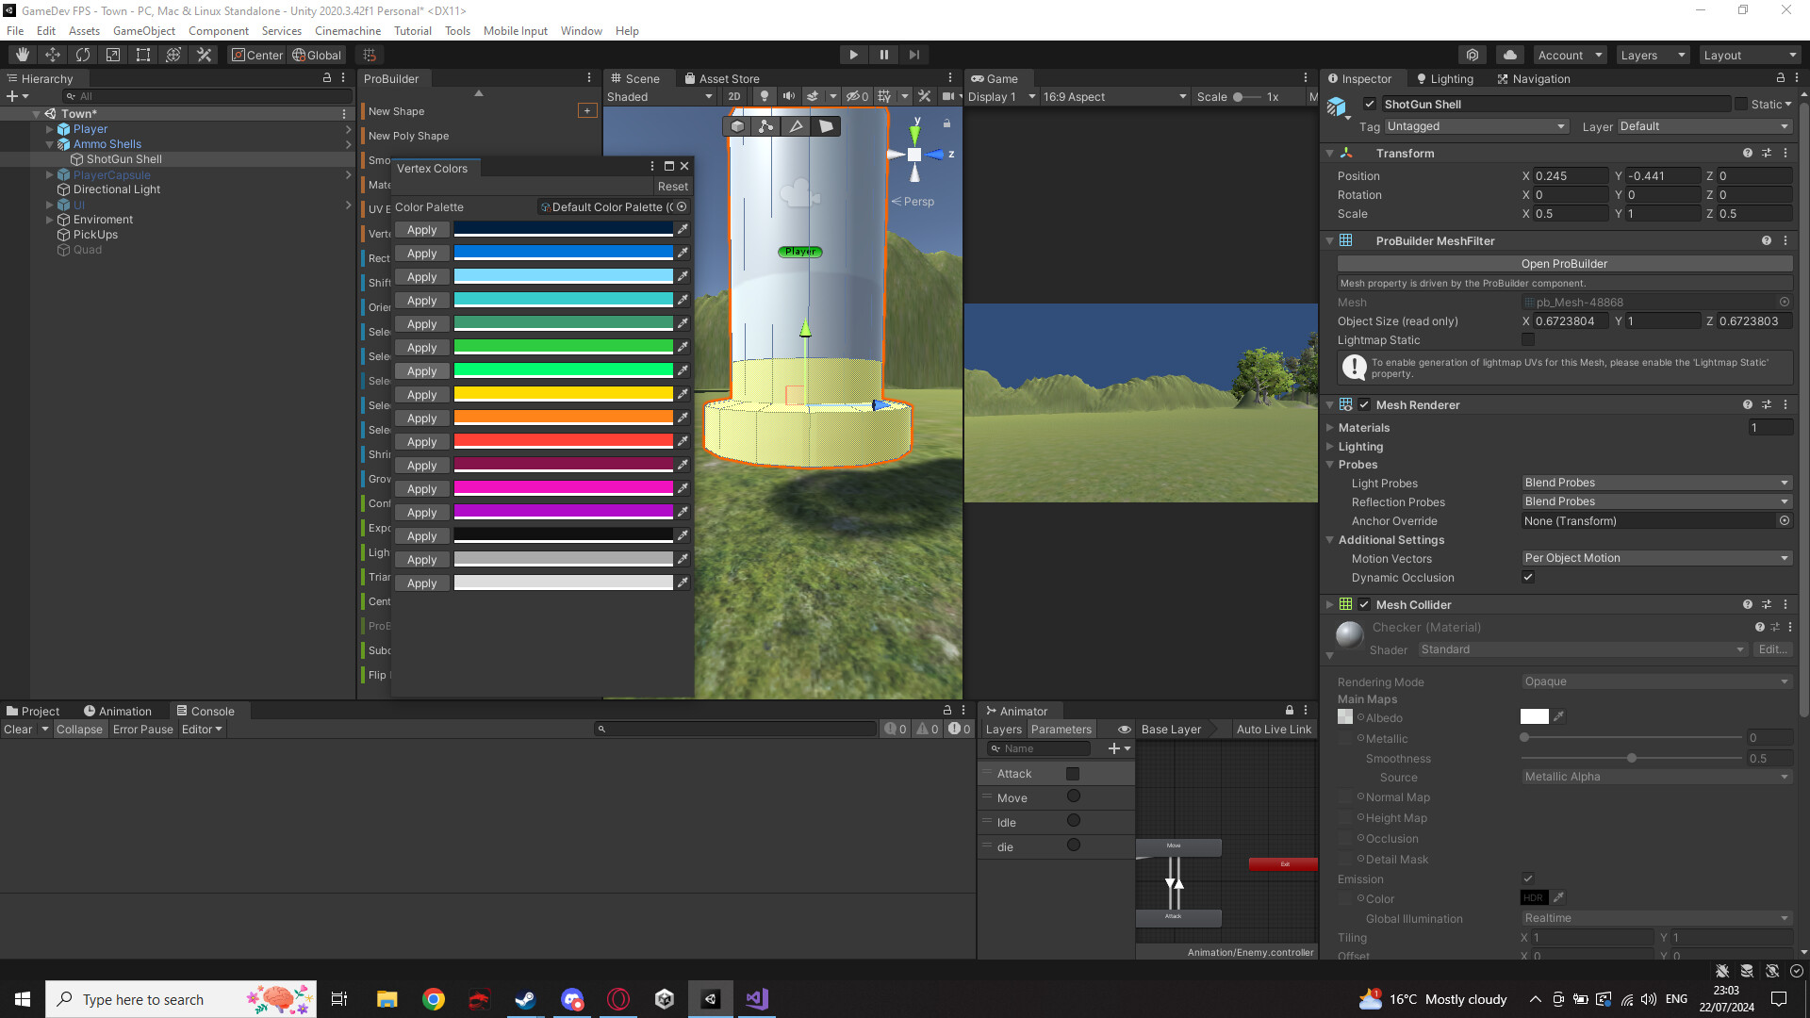
Task: Click the Open ProBuilder button
Action: 1564,264
